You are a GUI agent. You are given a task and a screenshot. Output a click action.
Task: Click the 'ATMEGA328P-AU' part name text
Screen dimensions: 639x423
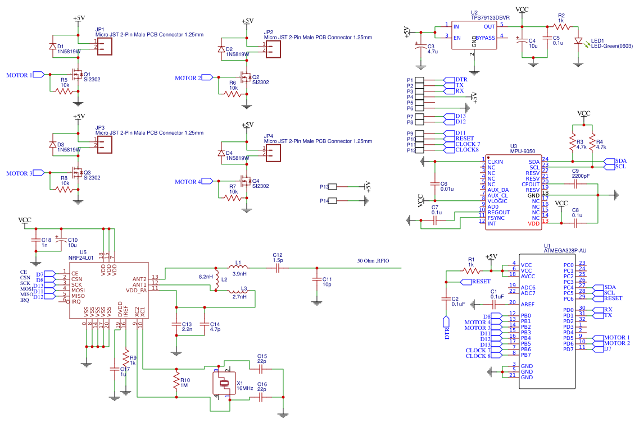click(x=565, y=251)
